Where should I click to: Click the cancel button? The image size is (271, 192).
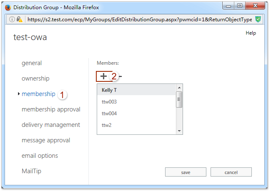pyautogui.click(x=231, y=172)
